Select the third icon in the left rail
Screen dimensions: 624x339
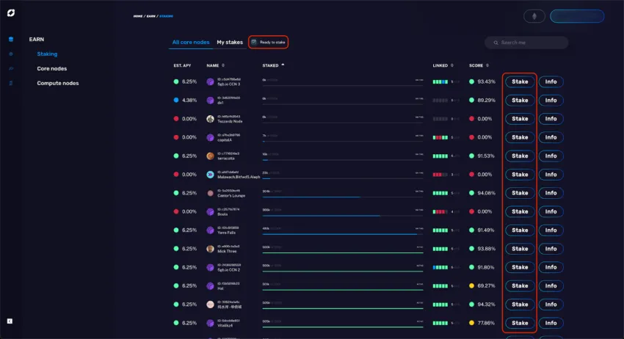point(11,68)
